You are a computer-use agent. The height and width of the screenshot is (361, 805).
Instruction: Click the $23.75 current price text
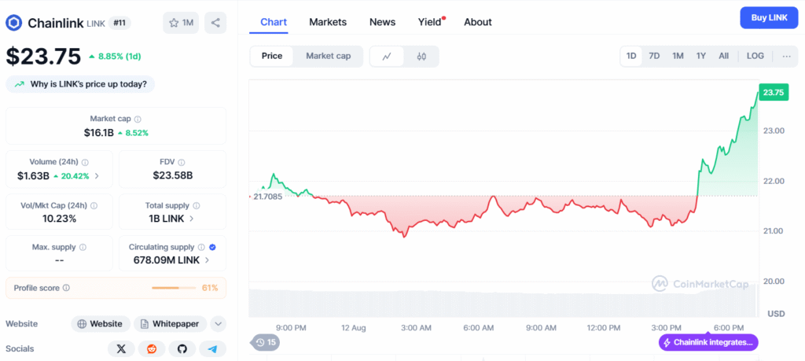pos(44,57)
